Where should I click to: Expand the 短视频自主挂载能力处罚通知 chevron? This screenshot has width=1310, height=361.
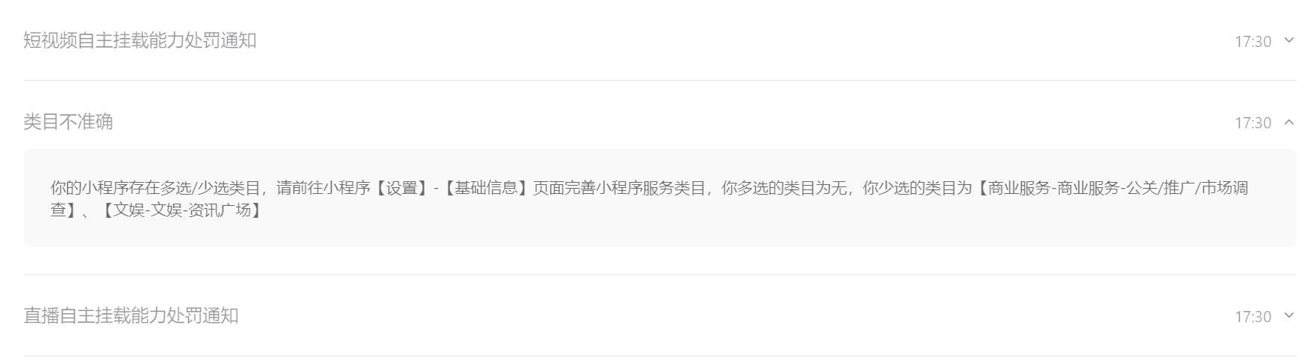[x=1288, y=40]
